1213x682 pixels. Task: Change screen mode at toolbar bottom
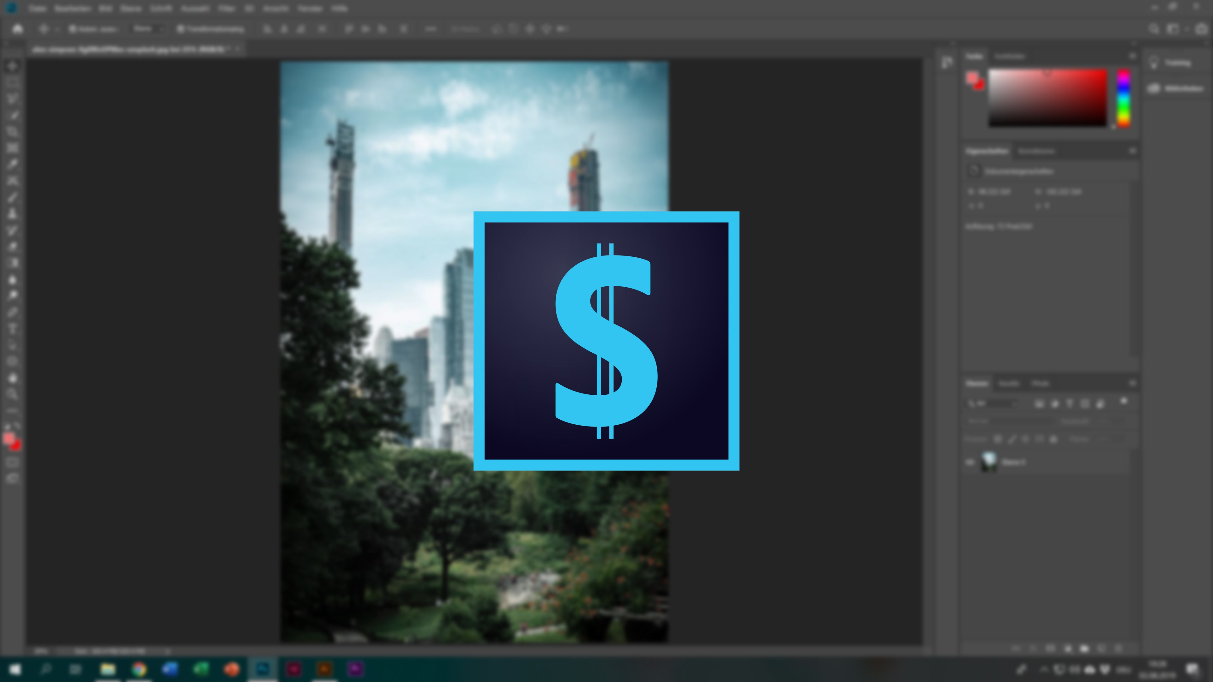(x=13, y=479)
